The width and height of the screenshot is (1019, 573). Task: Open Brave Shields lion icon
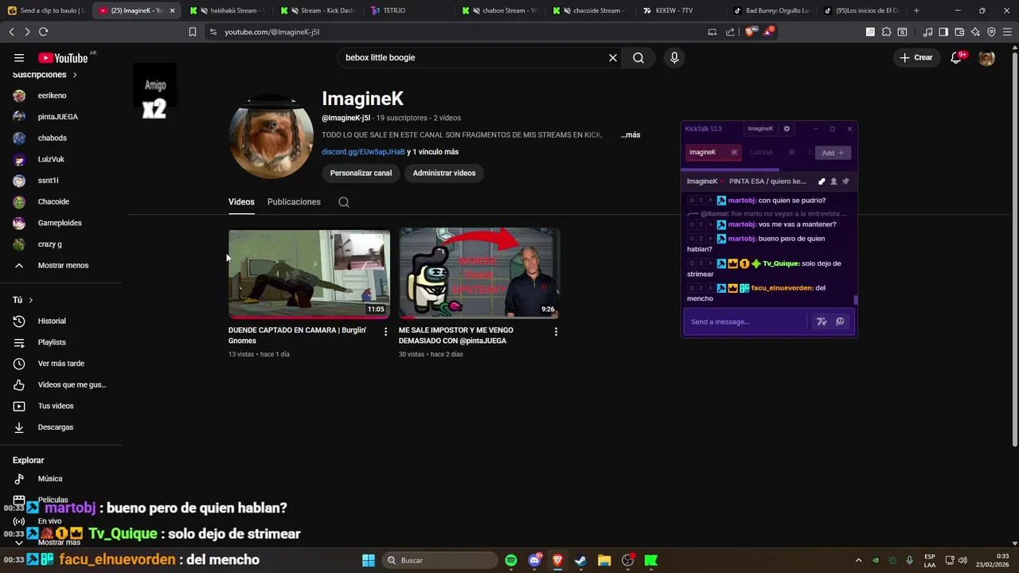749,32
